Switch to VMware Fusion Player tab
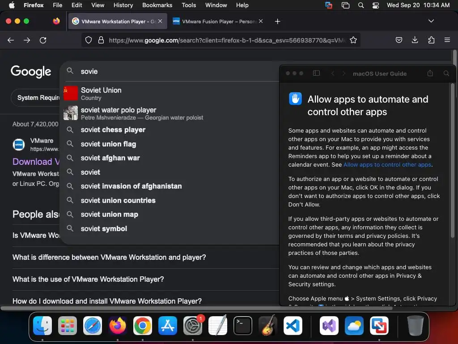The image size is (458, 344). [x=218, y=21]
